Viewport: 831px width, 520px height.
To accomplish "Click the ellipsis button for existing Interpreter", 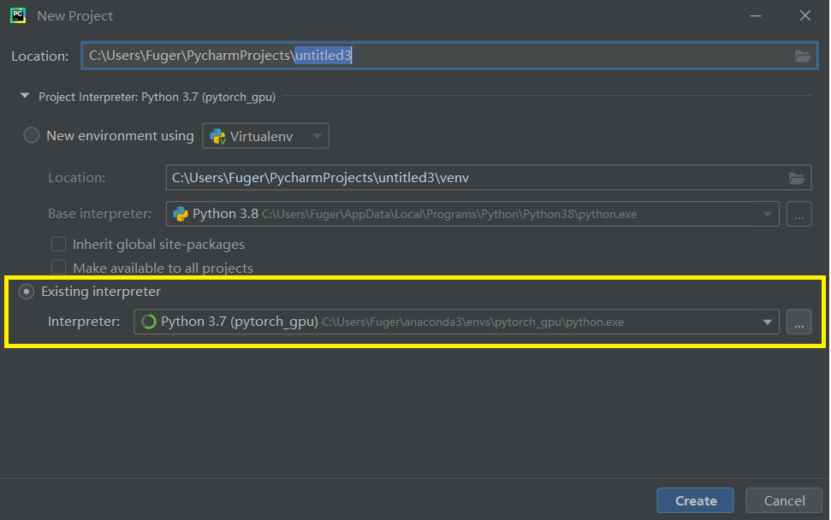I will click(799, 322).
